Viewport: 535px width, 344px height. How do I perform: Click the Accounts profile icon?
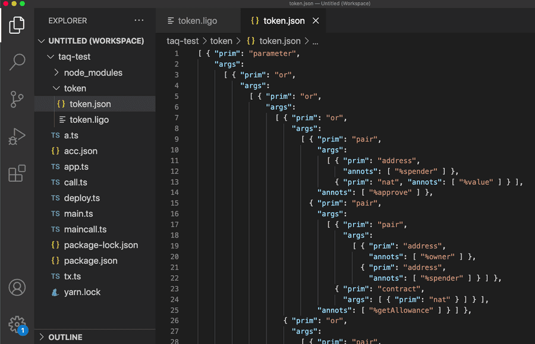pos(17,288)
